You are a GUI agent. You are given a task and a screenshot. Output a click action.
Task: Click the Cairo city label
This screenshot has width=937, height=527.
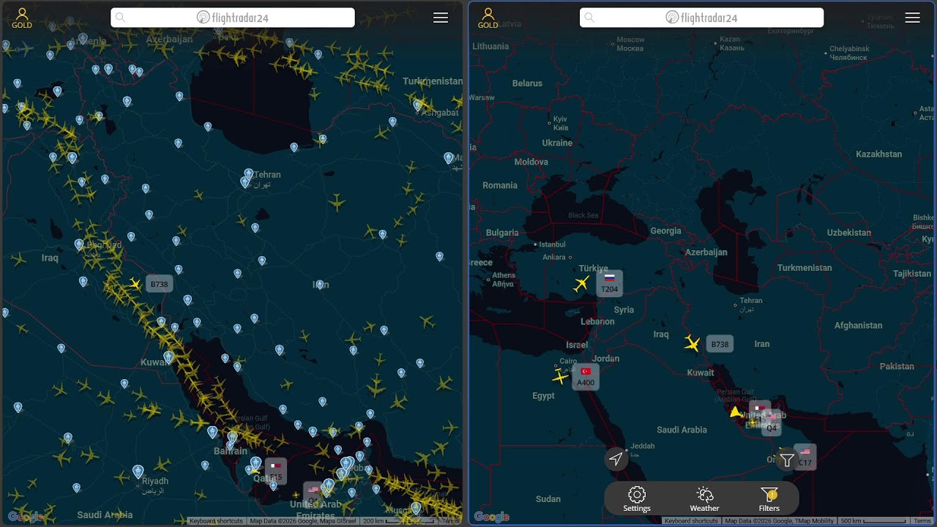coord(568,361)
